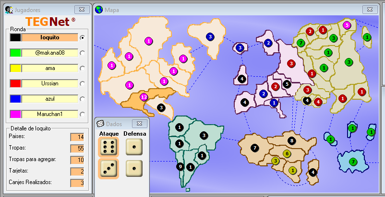This screenshot has width=385, height=197.
Task: Click the bottom defense die
Action: 134,169
